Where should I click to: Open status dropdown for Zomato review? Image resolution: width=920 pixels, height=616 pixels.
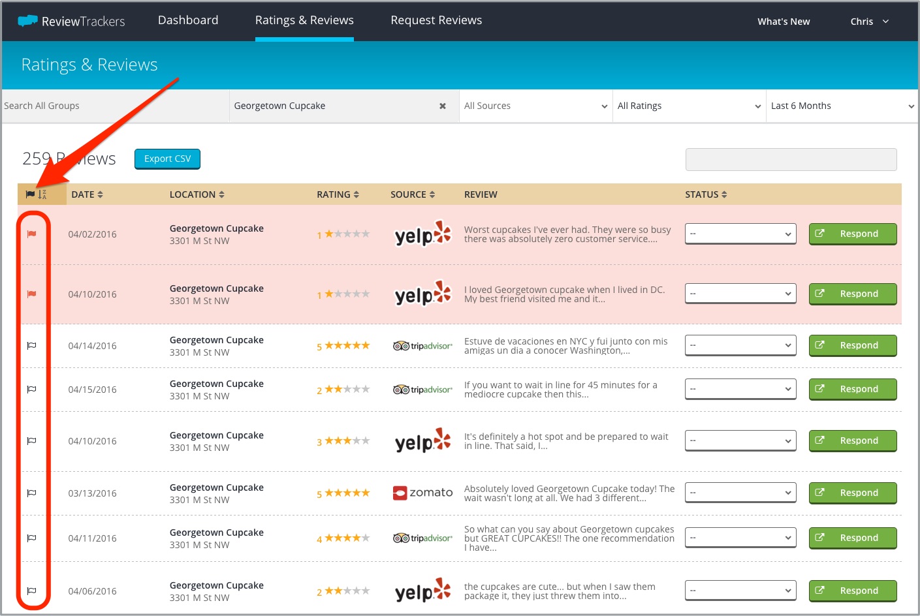(x=740, y=493)
